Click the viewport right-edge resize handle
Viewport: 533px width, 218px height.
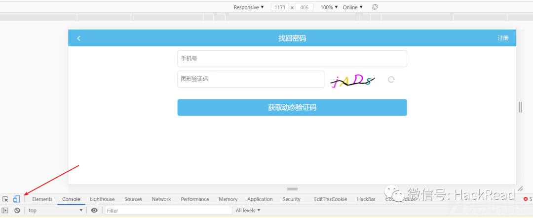520,107
